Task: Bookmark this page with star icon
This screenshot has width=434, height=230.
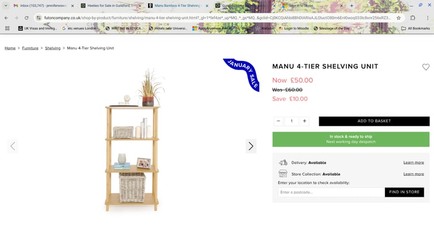Action: coord(398,18)
